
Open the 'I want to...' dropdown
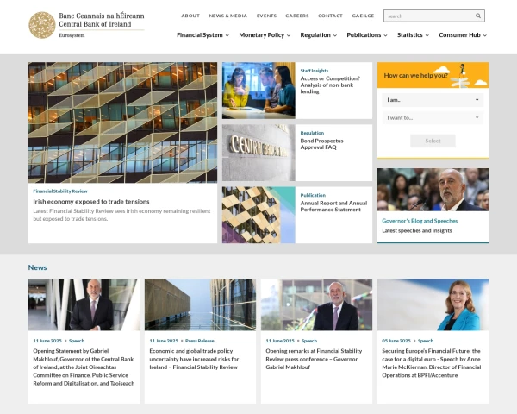click(433, 118)
